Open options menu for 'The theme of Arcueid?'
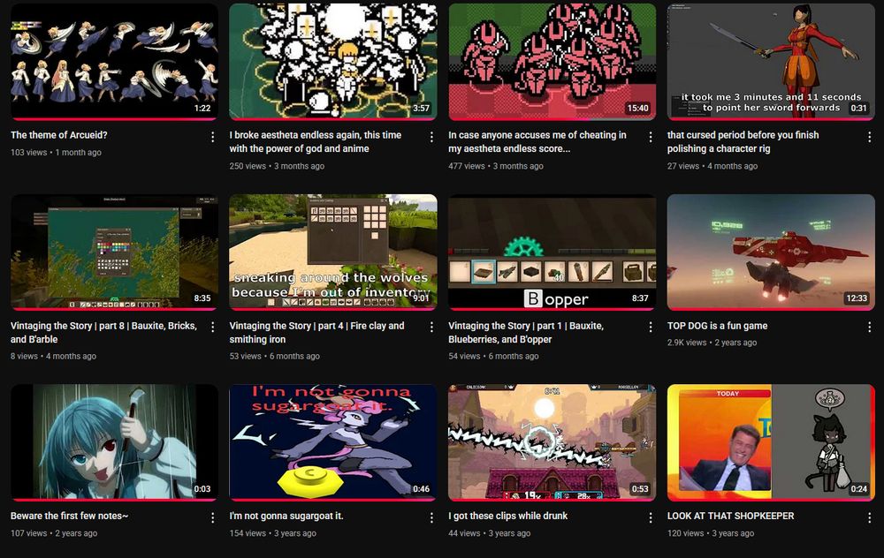884x558 pixels. coord(212,137)
